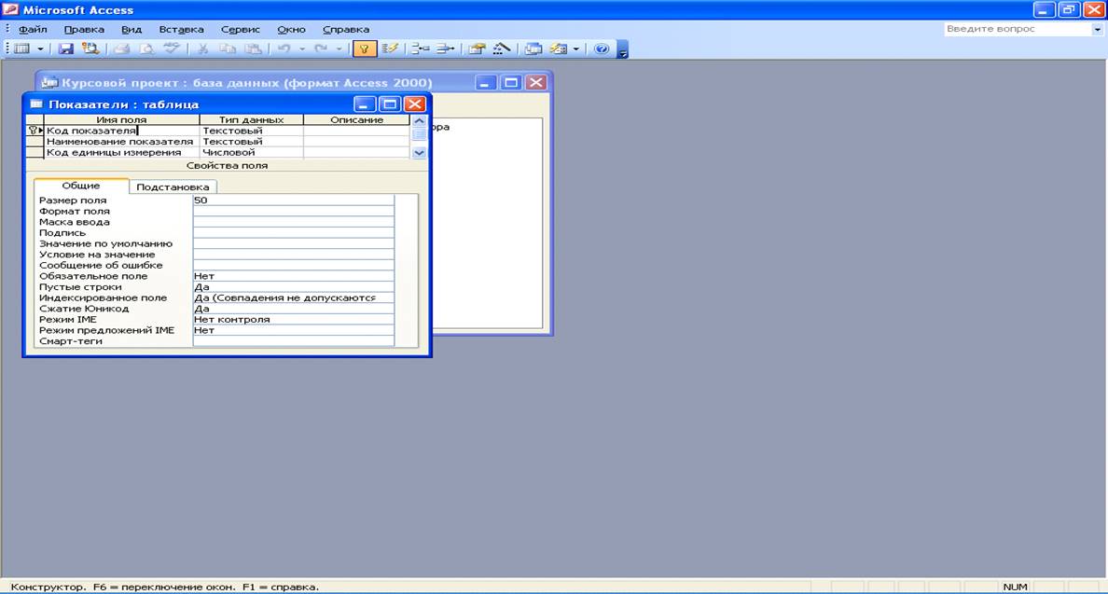Click the Подпись property box
The width and height of the screenshot is (1108, 594).
(293, 233)
